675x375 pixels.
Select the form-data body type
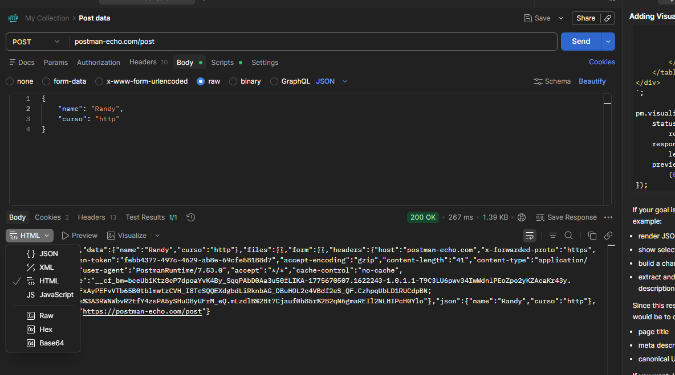[x=47, y=81]
